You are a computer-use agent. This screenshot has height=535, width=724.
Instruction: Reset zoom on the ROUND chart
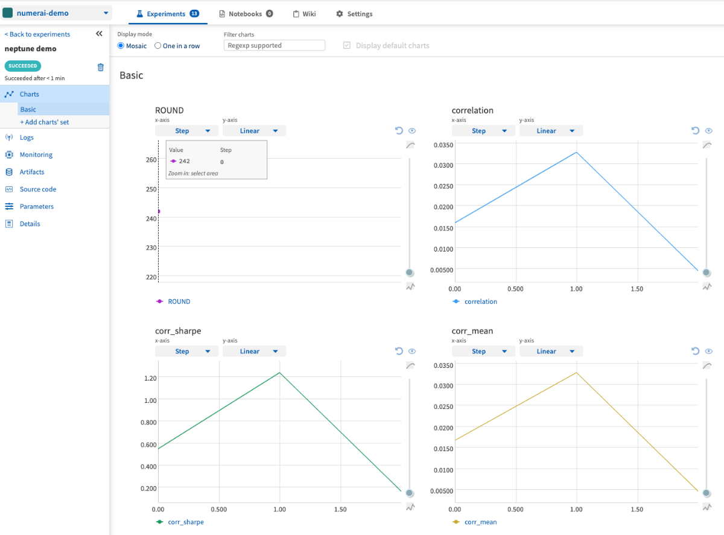pyautogui.click(x=398, y=130)
